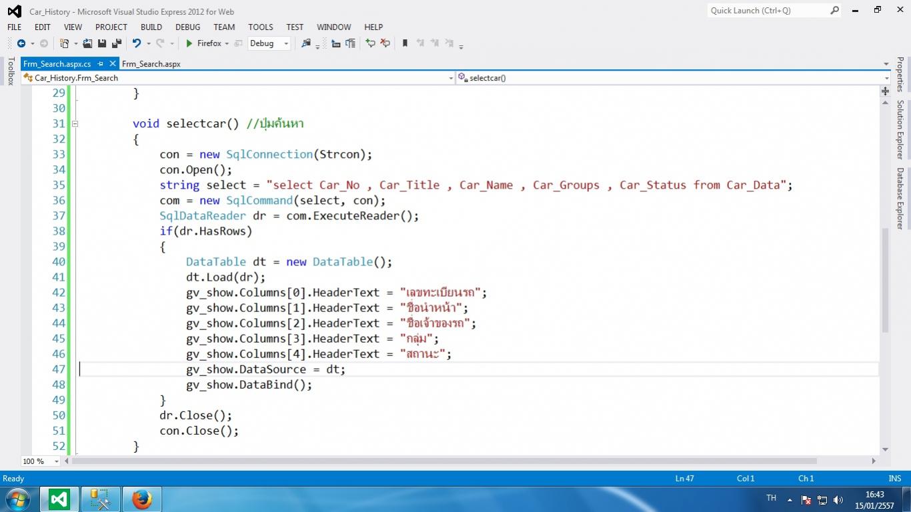
Task: Click the Firefox start debugging label
Action: click(209, 43)
